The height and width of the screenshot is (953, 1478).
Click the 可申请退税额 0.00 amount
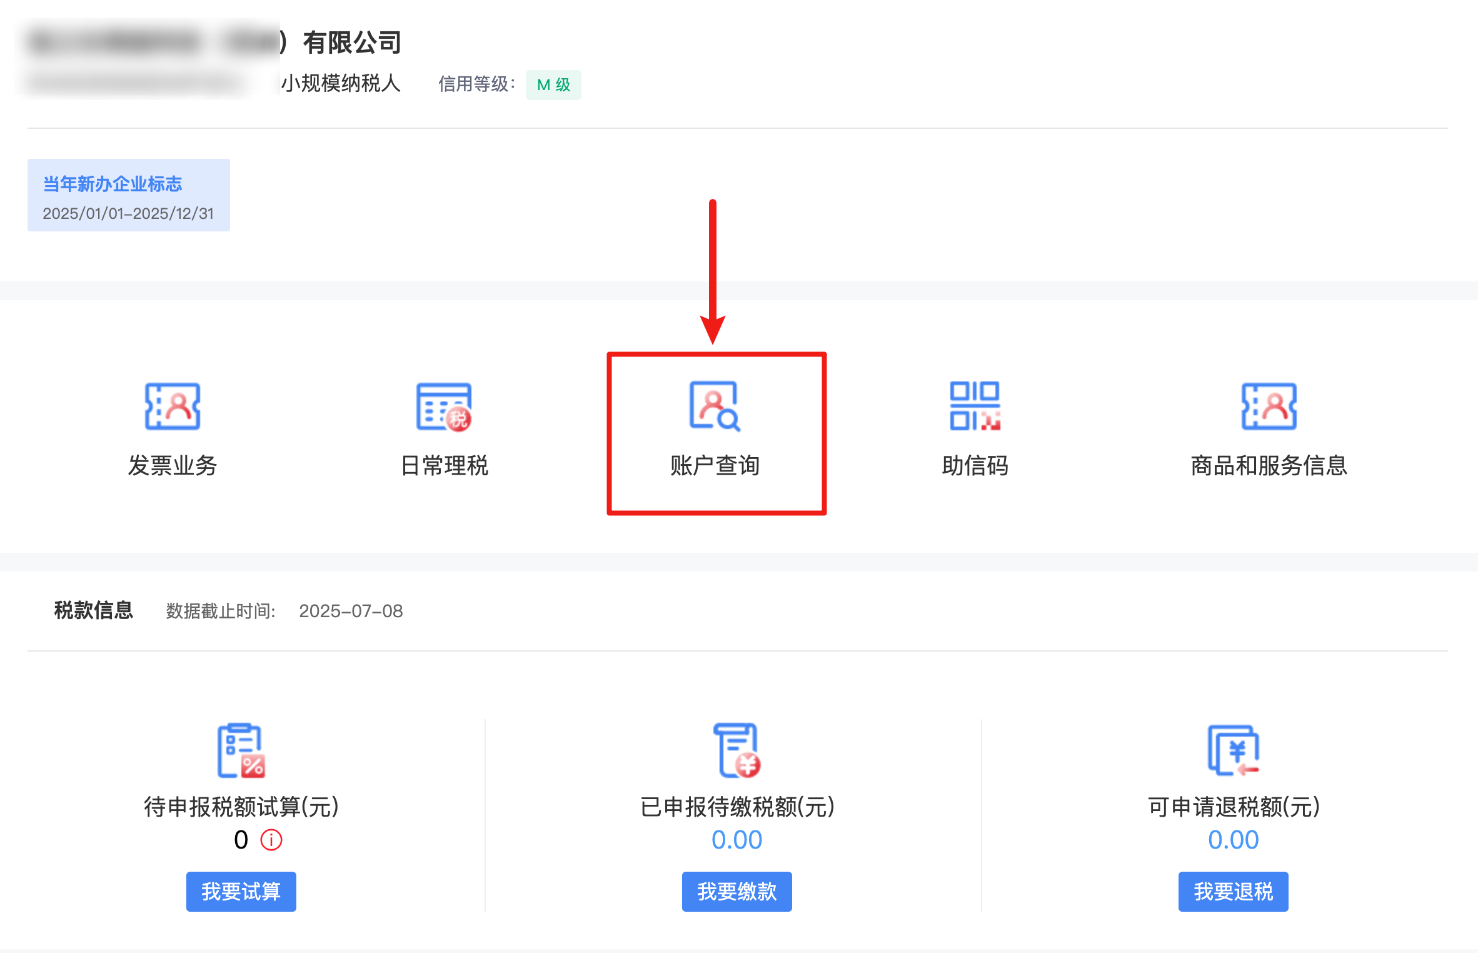pyautogui.click(x=1233, y=840)
